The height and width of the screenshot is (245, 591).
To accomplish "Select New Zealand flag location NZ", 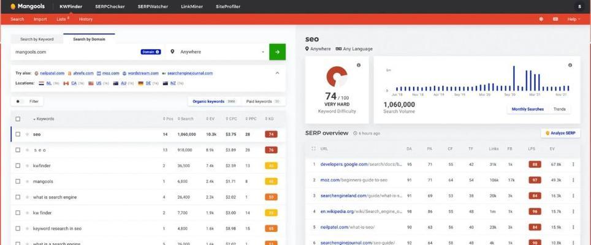I will coord(173,83).
